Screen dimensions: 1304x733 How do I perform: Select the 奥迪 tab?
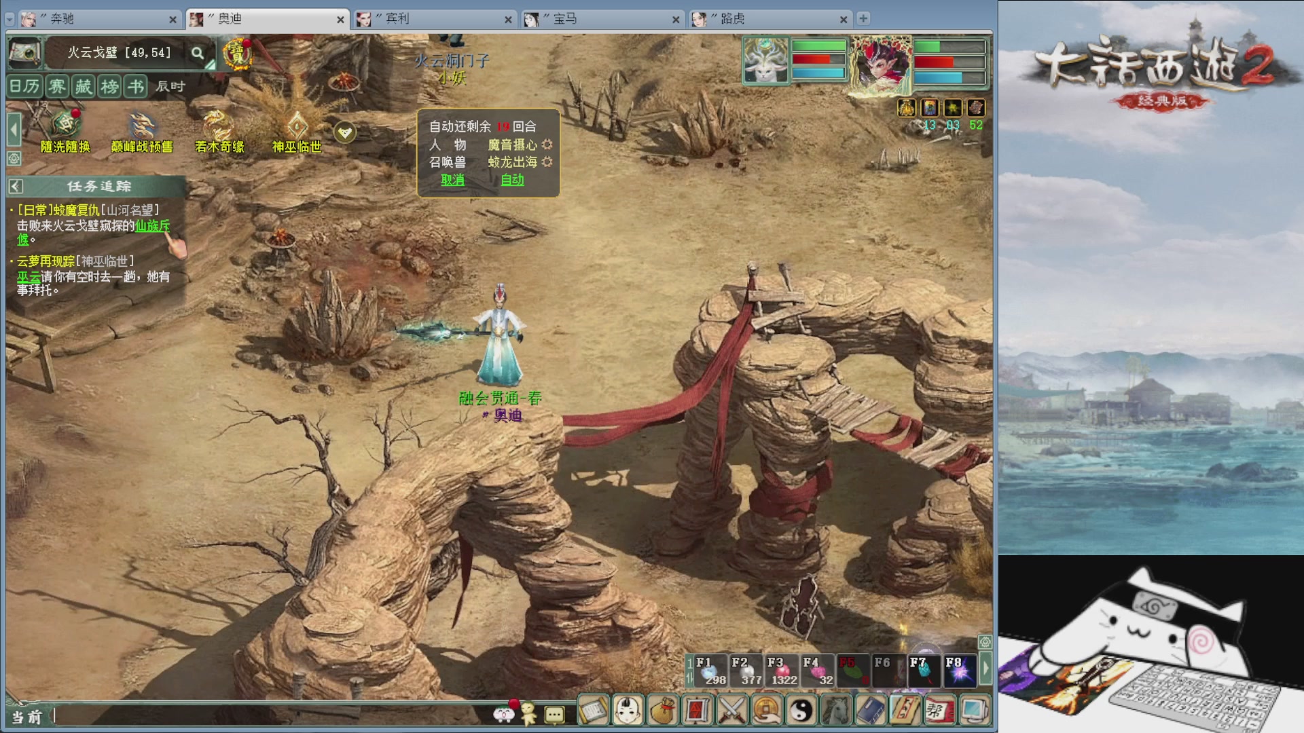pyautogui.click(x=267, y=19)
